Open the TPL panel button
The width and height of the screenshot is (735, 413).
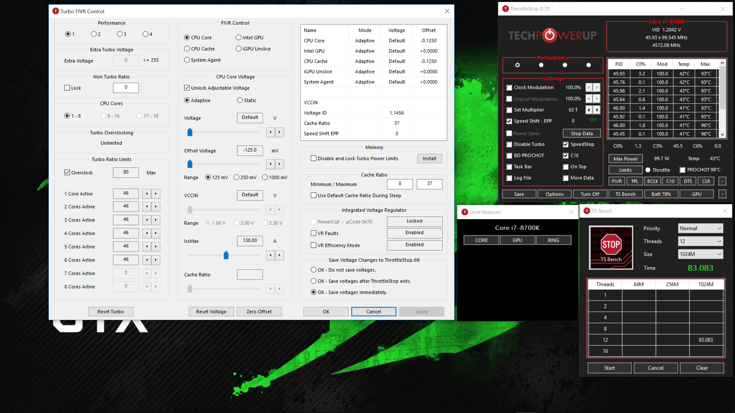click(635, 181)
